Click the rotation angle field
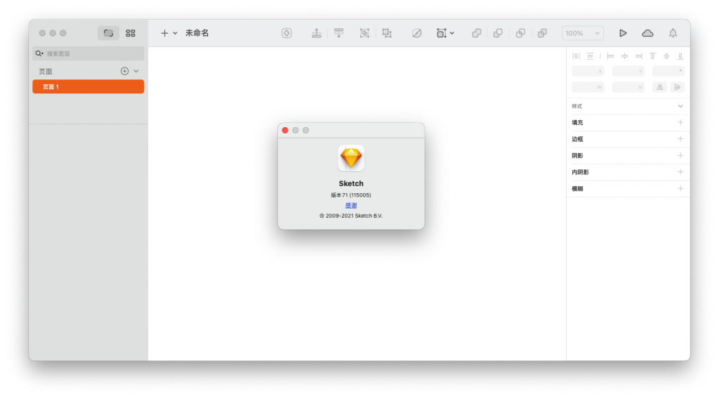Viewport: 719px width, 399px height. [x=668, y=71]
